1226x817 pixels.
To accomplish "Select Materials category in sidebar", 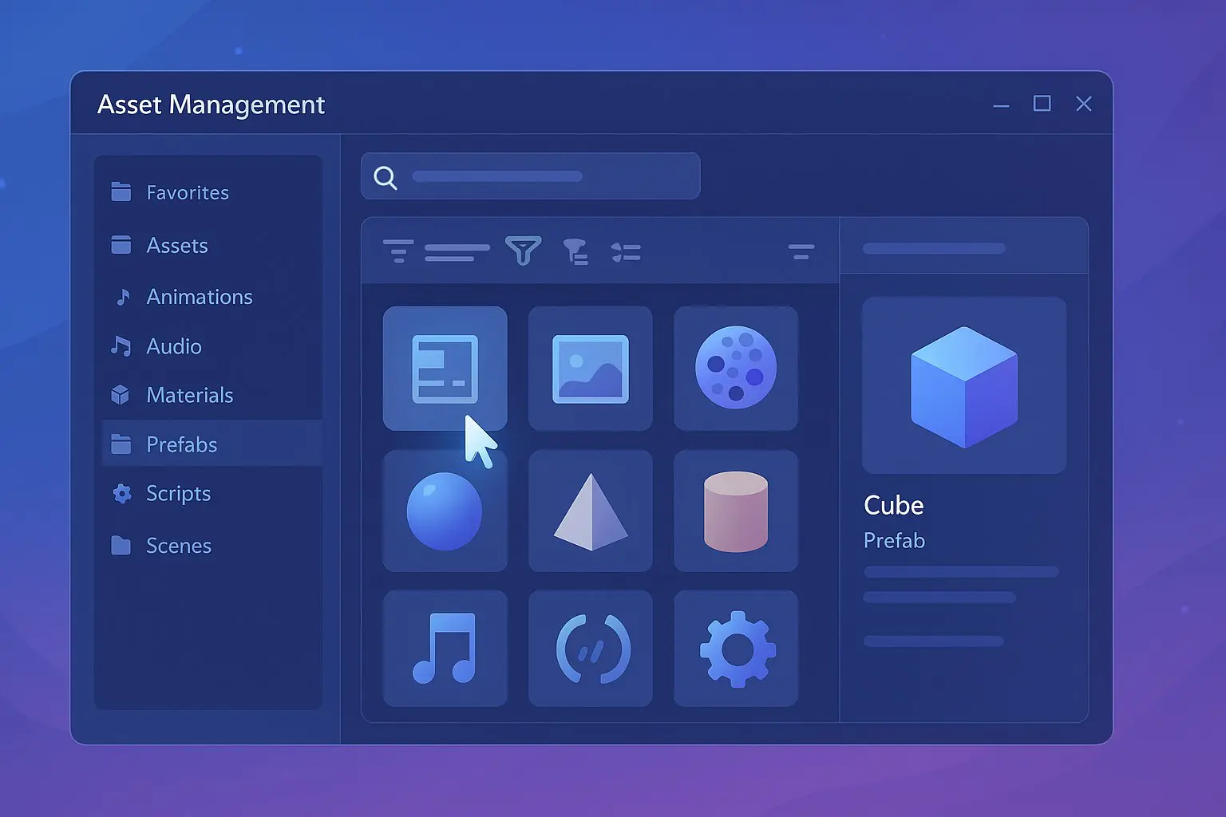I will tap(189, 395).
